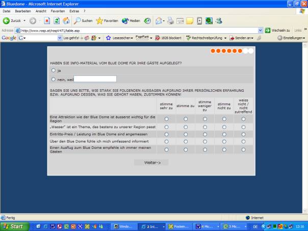Click the popup blocker 1826 blockiert button

pos(168,38)
